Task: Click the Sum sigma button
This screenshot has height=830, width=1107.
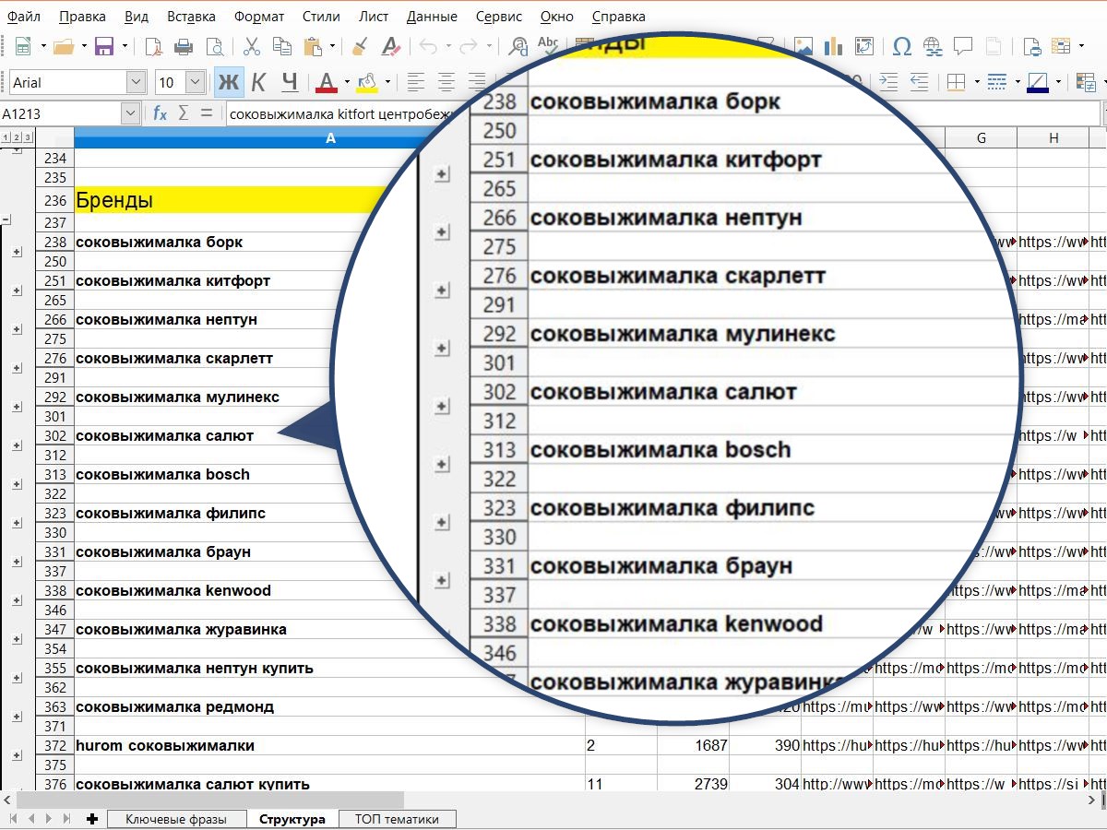Action: pos(183,113)
